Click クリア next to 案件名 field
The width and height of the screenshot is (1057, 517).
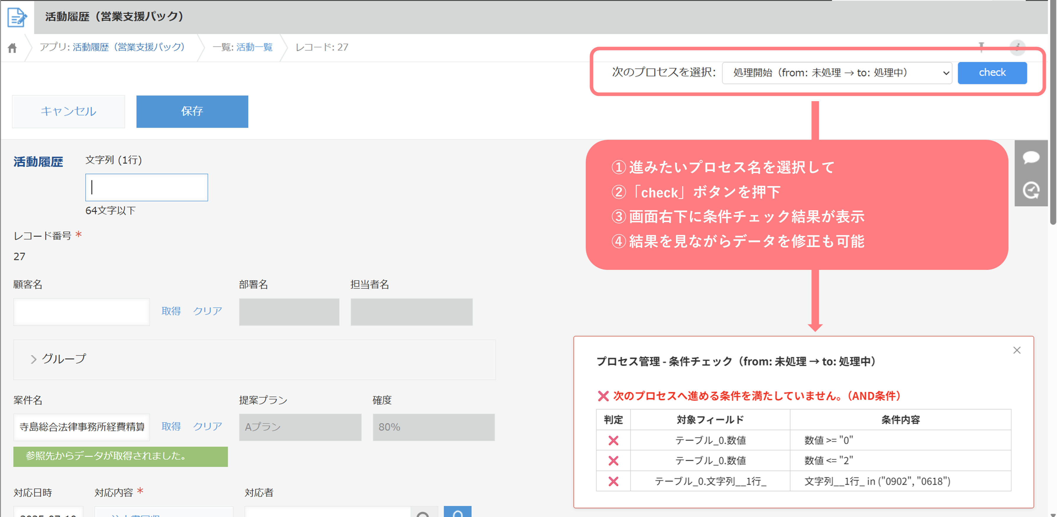pyautogui.click(x=207, y=426)
